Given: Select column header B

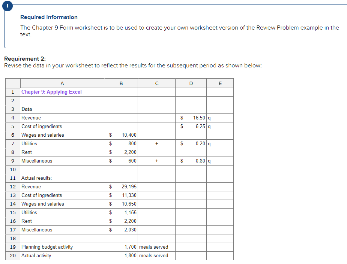Looking at the screenshot, I should [x=121, y=83].
